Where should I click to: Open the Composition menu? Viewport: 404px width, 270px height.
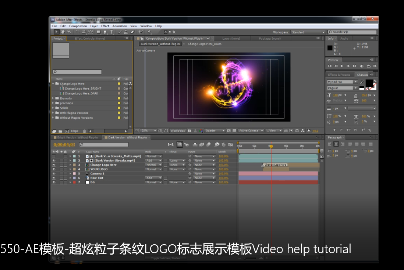[x=78, y=26]
